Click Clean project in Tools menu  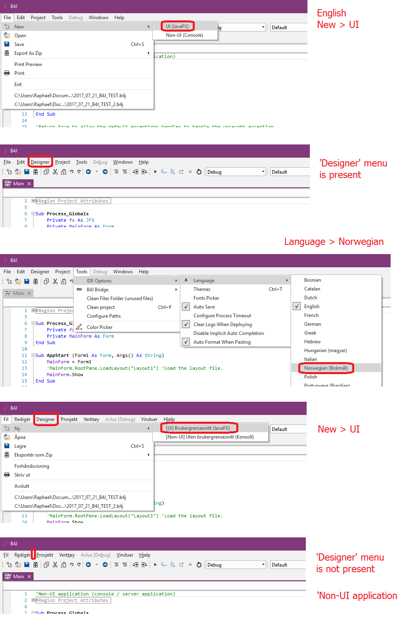pos(127,307)
